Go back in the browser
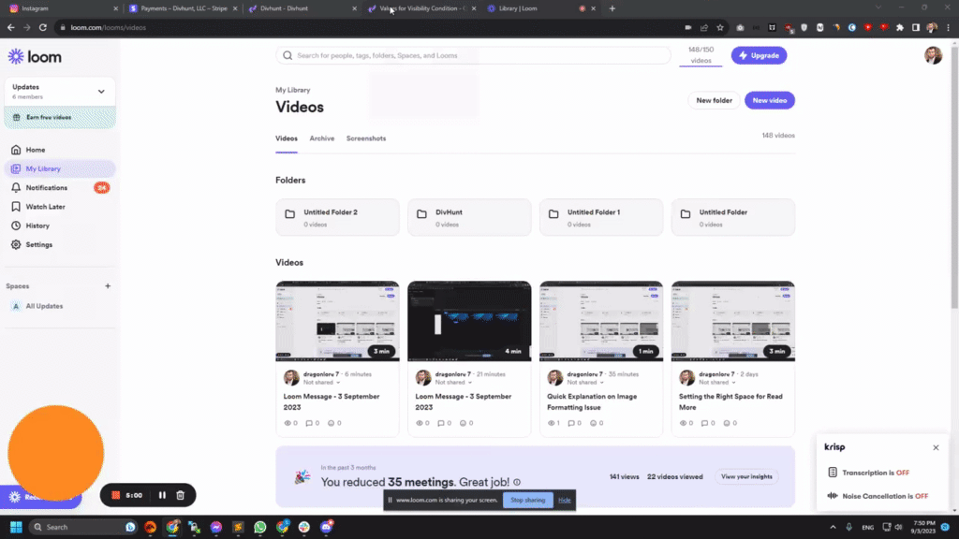 click(11, 27)
